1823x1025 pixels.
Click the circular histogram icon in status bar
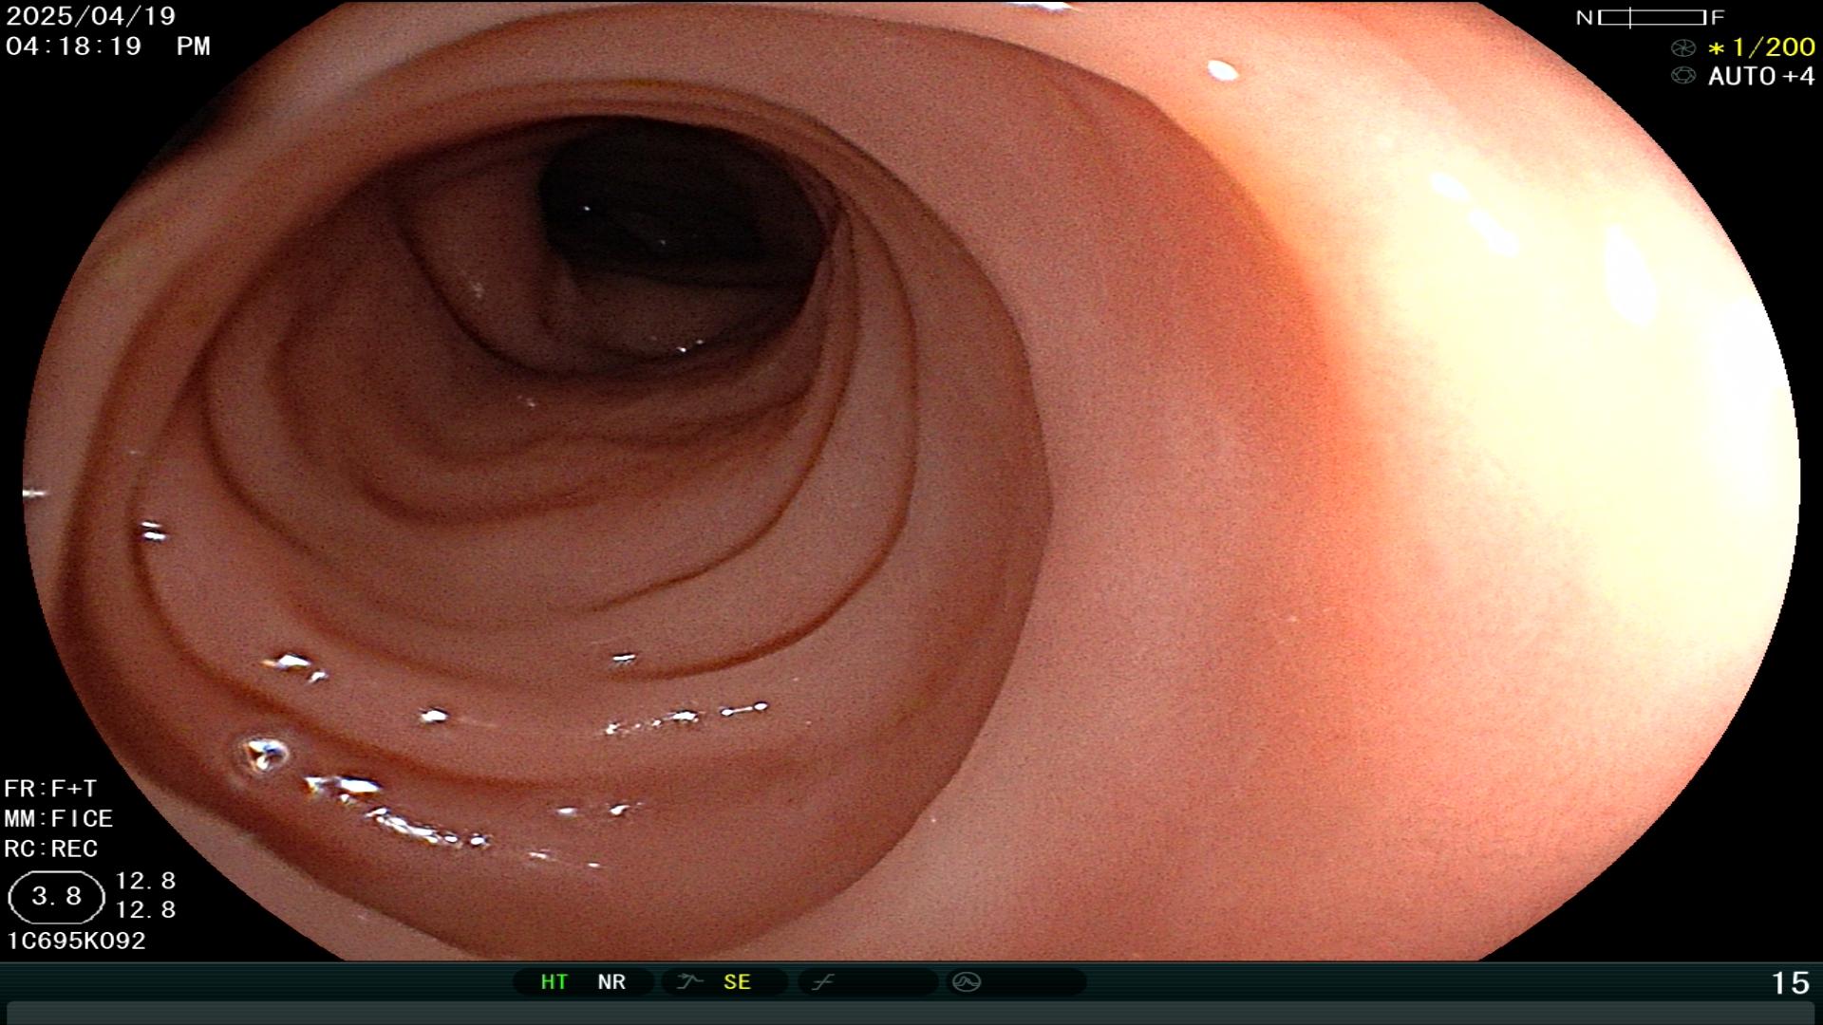point(967,981)
